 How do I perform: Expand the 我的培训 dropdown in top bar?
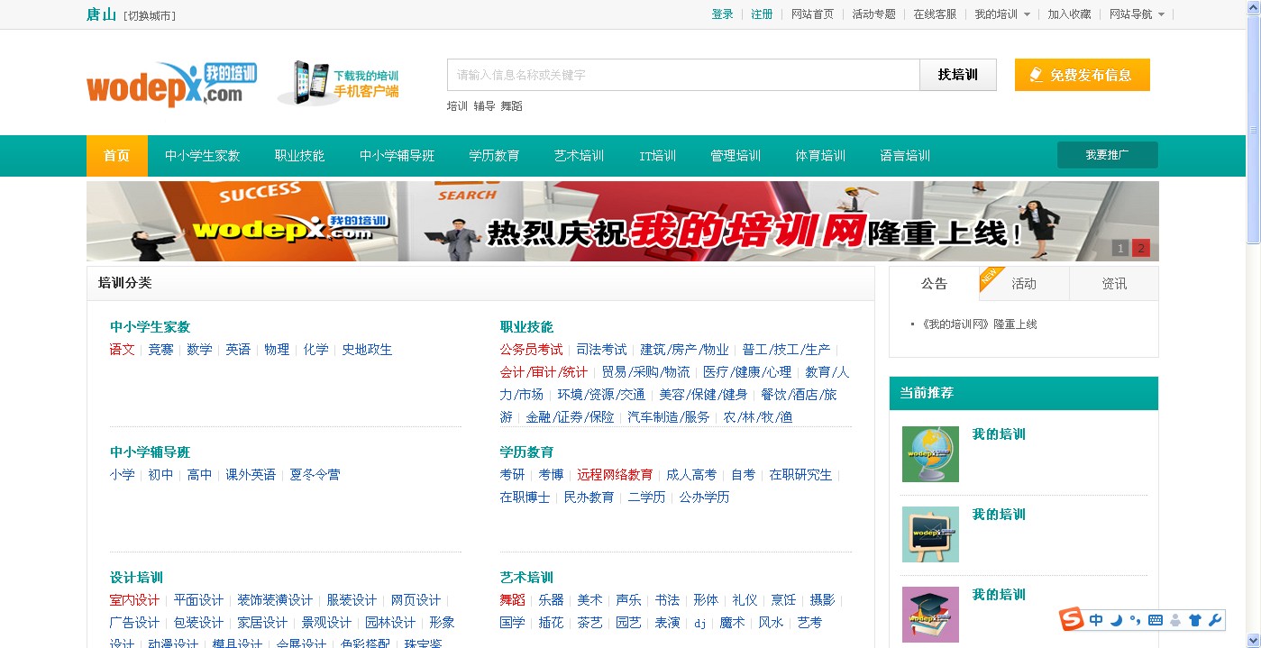pos(1002,14)
